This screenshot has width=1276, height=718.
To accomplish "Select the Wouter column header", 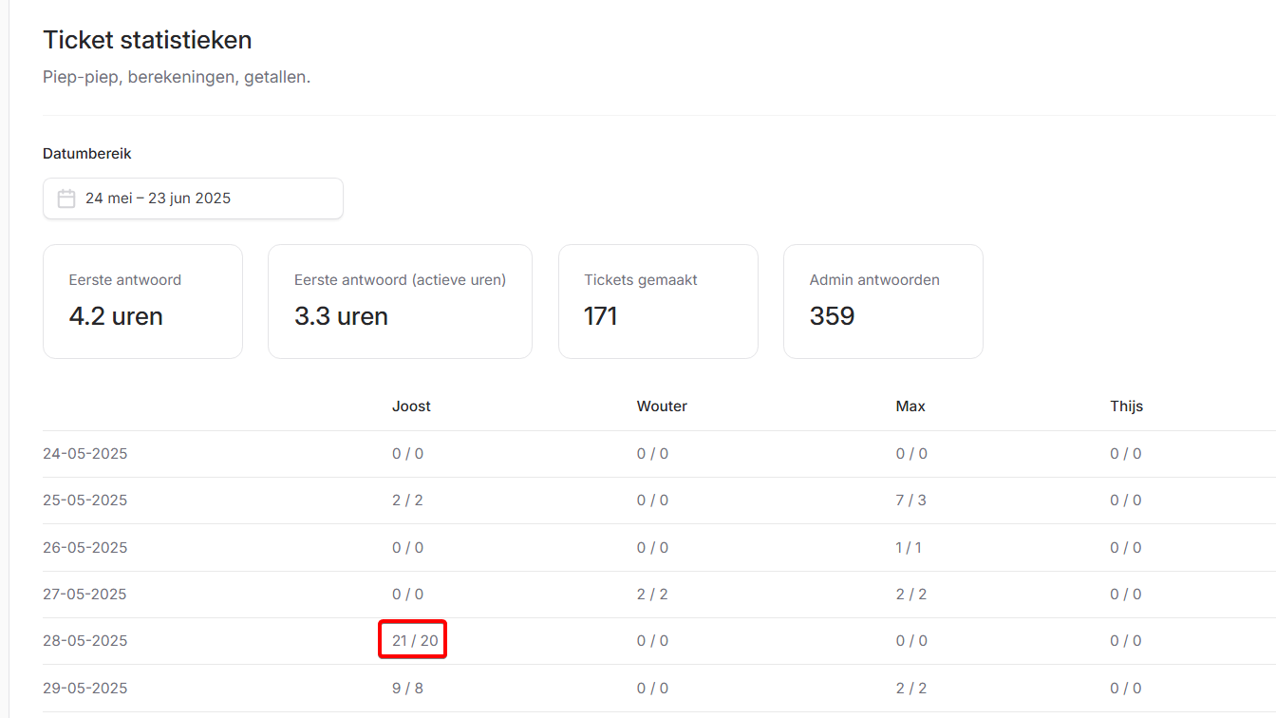I will (662, 406).
